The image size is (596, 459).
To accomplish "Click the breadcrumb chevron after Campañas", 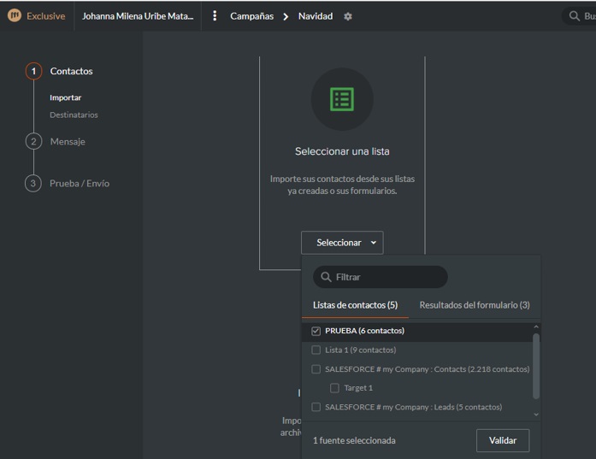I will pos(286,16).
